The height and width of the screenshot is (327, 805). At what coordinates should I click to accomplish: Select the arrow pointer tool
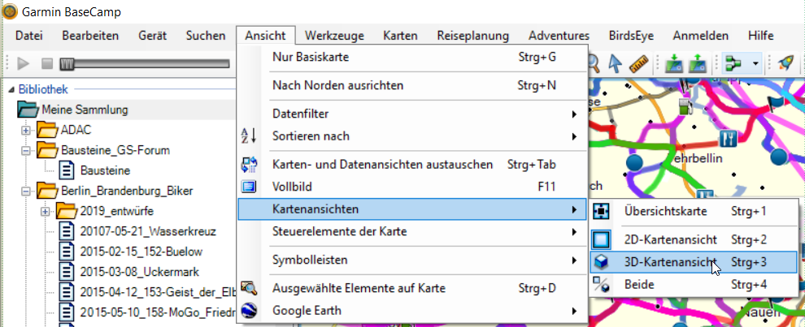[616, 63]
